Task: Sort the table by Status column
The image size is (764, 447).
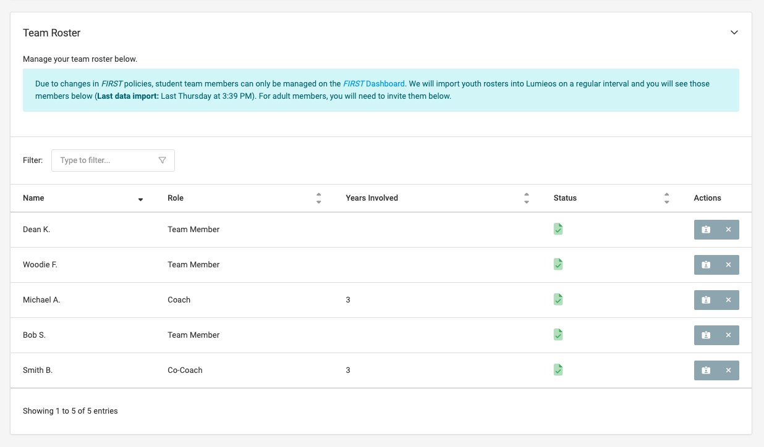Action: (x=666, y=198)
